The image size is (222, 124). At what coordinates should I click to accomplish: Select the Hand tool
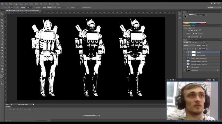(2, 69)
